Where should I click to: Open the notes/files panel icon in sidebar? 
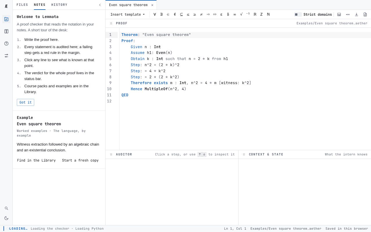click(6, 19)
